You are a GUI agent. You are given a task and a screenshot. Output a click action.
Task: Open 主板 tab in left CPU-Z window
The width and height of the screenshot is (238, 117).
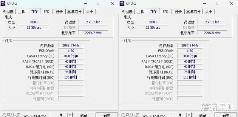pos(22,12)
